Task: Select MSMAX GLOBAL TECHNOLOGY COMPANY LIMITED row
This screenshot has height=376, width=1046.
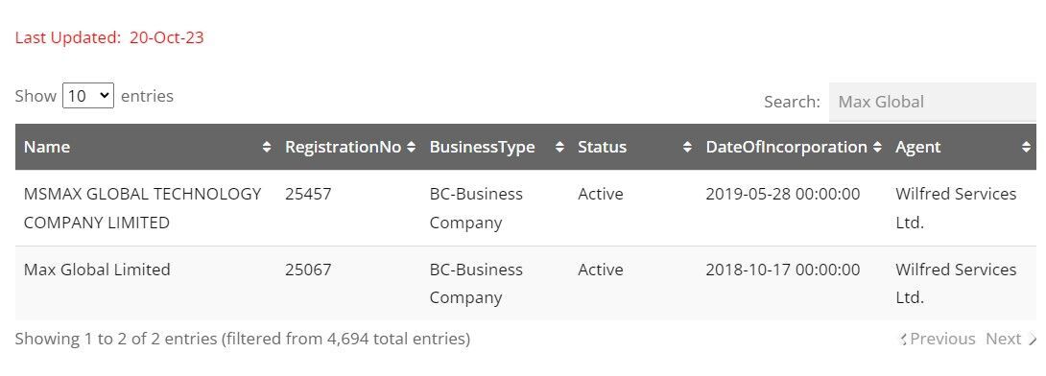Action: coord(526,208)
